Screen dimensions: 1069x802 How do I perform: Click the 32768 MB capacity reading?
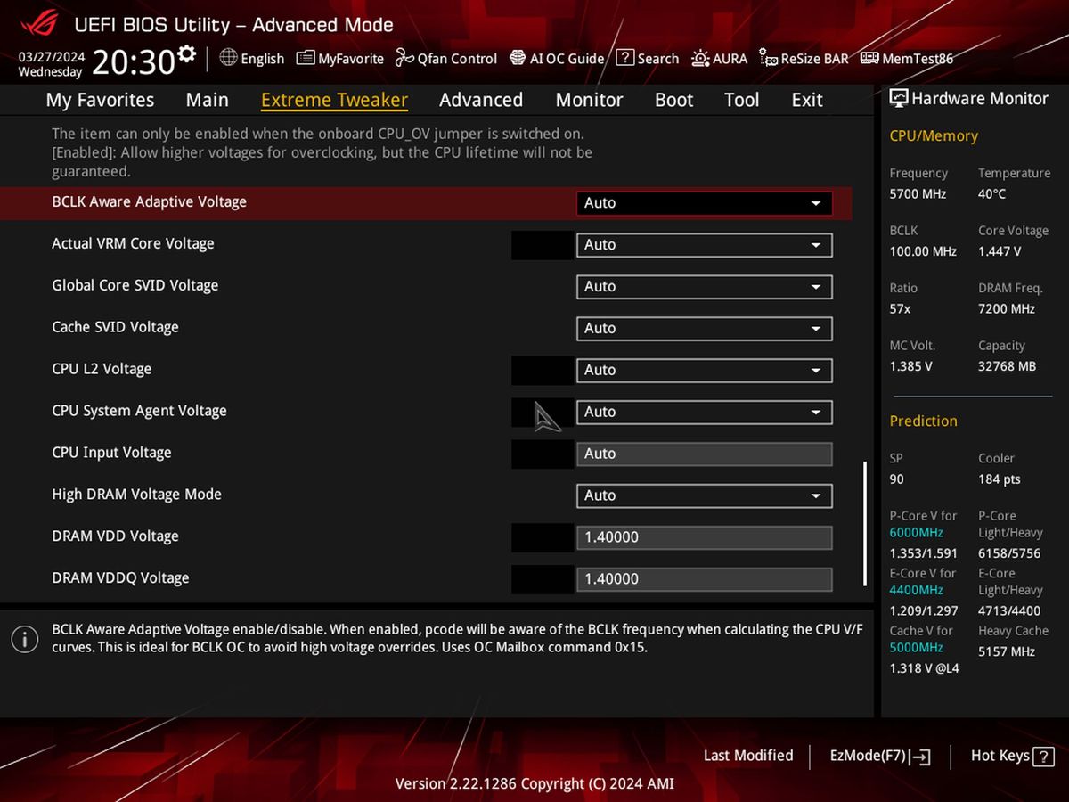pyautogui.click(x=1007, y=366)
